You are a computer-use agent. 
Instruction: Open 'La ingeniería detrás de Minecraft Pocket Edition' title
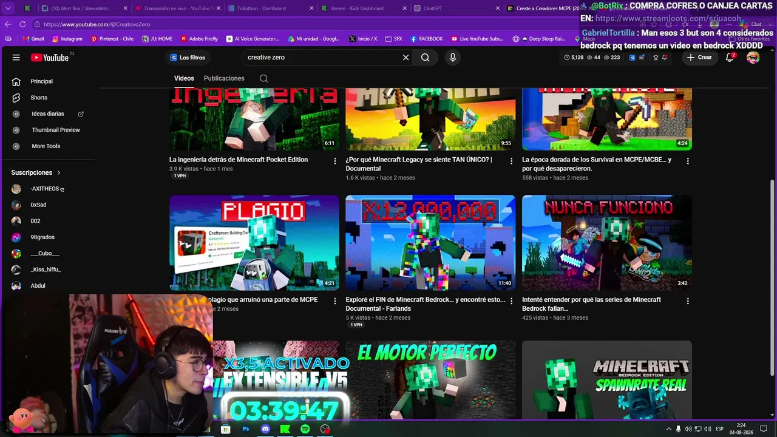click(x=239, y=160)
